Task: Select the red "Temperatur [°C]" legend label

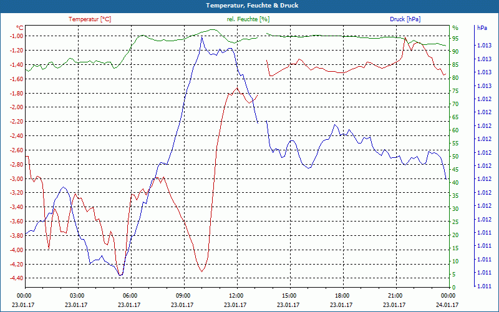Action: [90, 19]
